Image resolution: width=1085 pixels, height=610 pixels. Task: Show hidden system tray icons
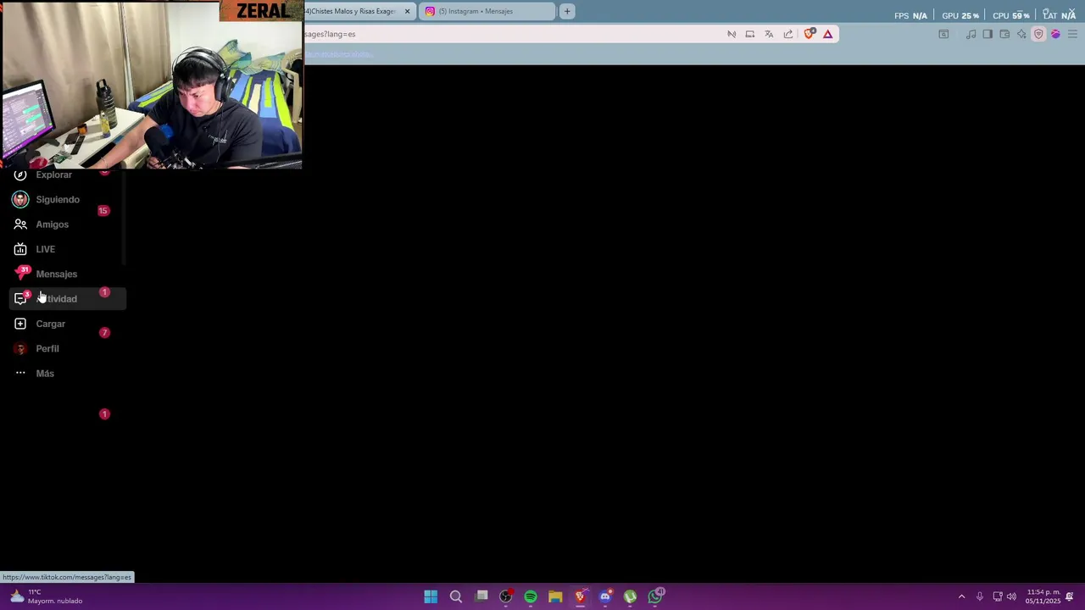coord(961,596)
